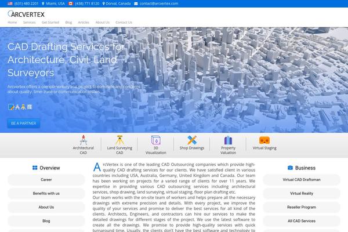
Task: Click the Property Valuation building icon
Action: [228, 140]
